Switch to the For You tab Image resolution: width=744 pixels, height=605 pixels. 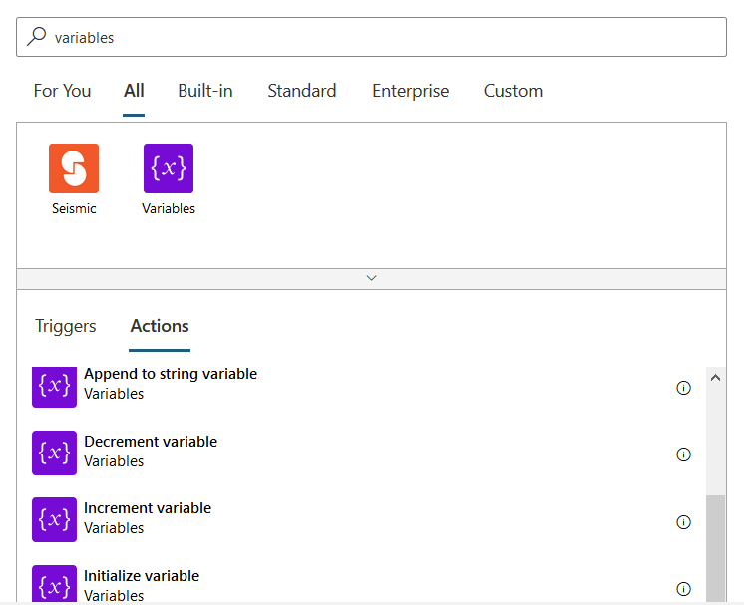(x=62, y=91)
